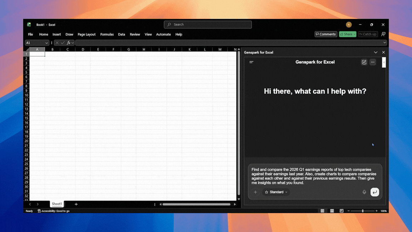The image size is (412, 232).
Task: Close the Genspark for Excel pane
Action: 383,52
